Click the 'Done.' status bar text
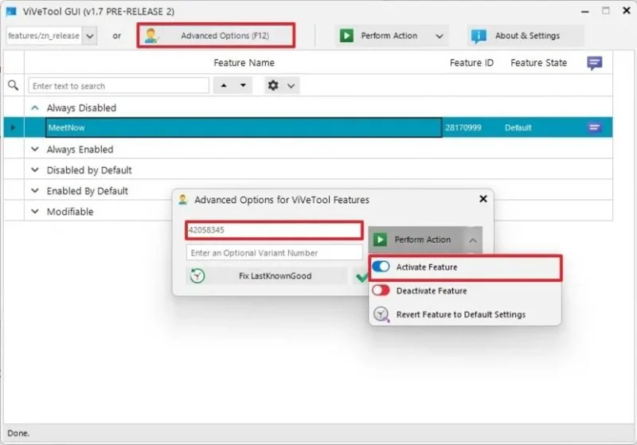 click(18, 433)
